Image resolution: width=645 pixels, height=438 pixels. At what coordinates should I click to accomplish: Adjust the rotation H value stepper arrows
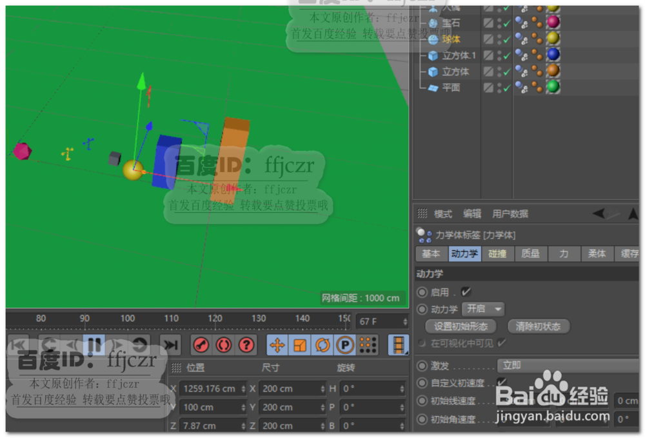point(402,388)
